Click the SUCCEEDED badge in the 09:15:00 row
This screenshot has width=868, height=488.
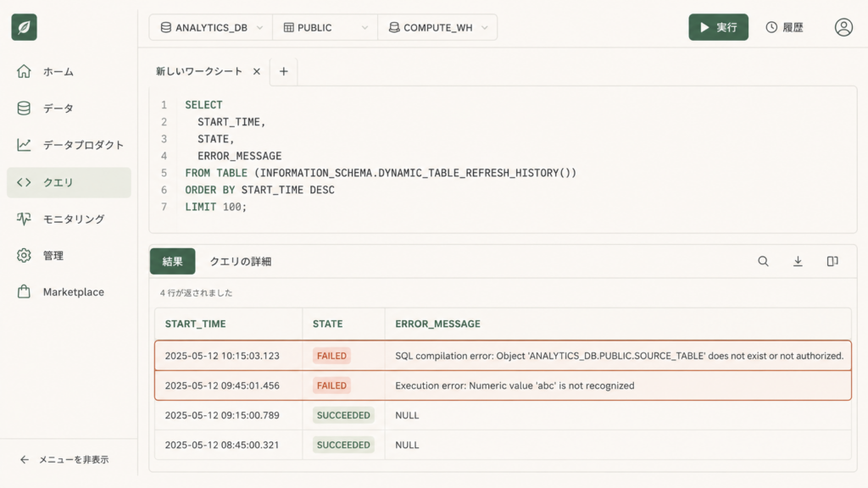pos(343,415)
